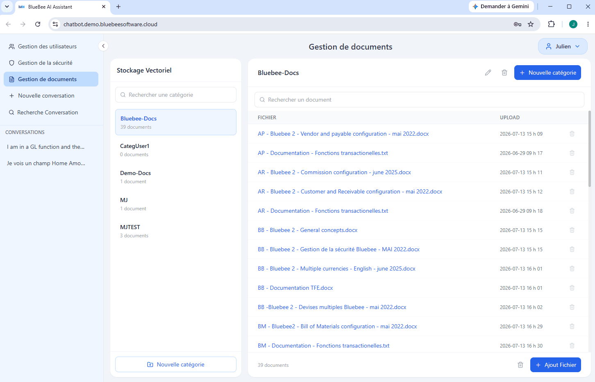
Task: Open the password manager key icon
Action: click(x=518, y=24)
